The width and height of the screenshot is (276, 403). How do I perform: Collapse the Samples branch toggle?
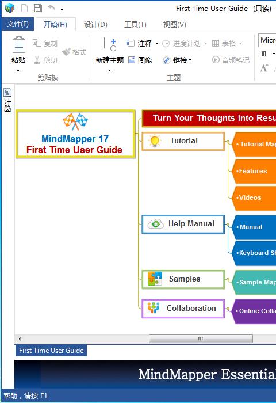pos(227,279)
